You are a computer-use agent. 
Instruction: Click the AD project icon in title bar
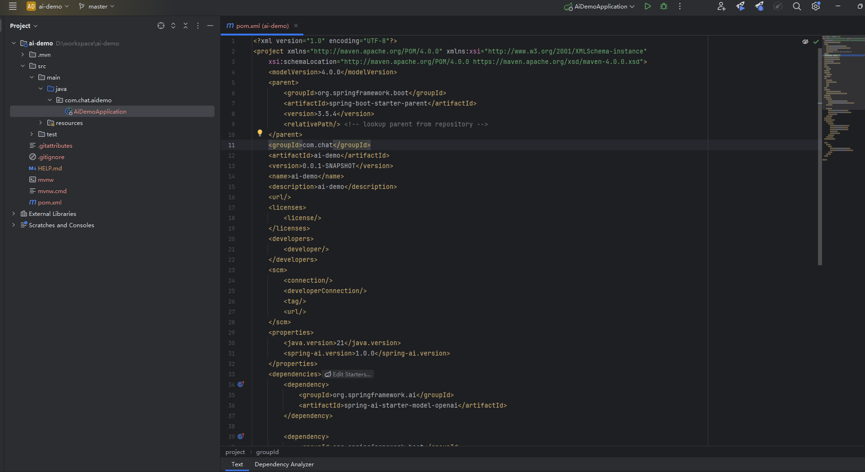[31, 6]
